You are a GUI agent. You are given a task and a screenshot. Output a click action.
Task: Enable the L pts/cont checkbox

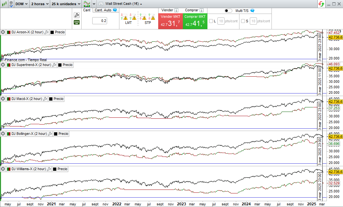(x=211, y=21)
